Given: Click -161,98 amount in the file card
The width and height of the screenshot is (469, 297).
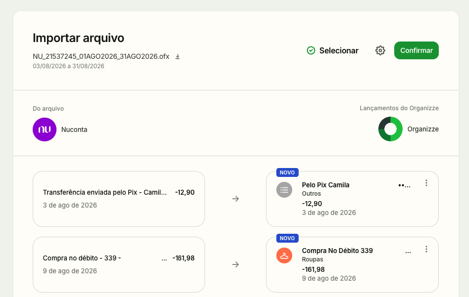Looking at the screenshot, I should (x=183, y=258).
